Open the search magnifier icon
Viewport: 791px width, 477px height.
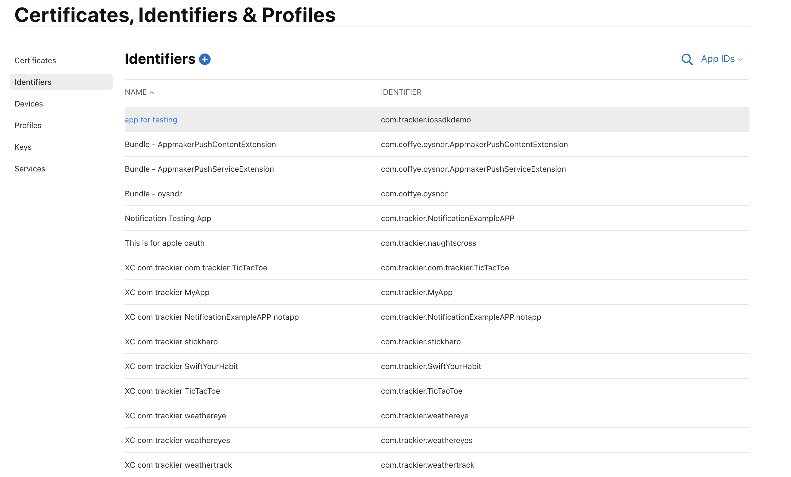tap(687, 59)
